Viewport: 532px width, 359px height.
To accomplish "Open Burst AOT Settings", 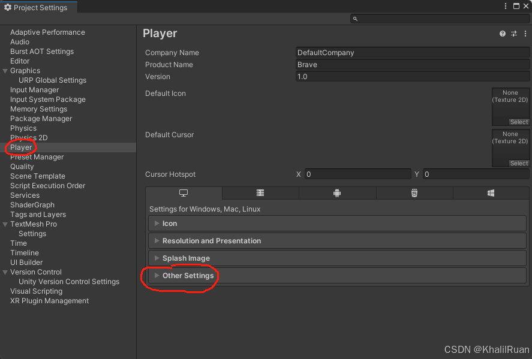I will click(42, 52).
